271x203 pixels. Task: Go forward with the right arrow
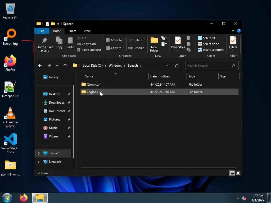[49, 66]
